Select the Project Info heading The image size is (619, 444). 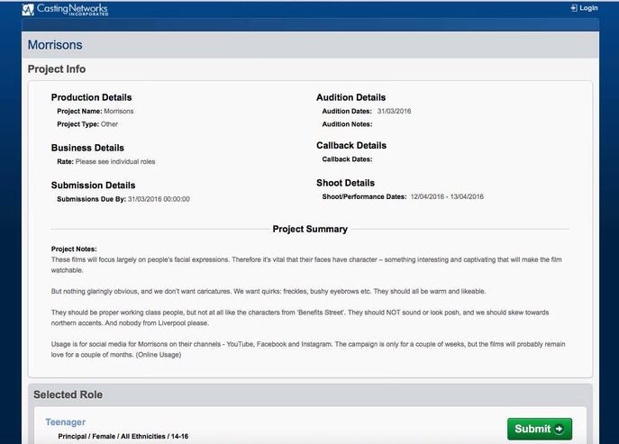(x=57, y=69)
